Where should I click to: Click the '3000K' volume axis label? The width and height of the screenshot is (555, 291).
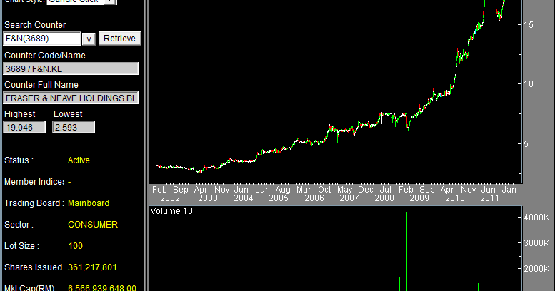click(536, 243)
